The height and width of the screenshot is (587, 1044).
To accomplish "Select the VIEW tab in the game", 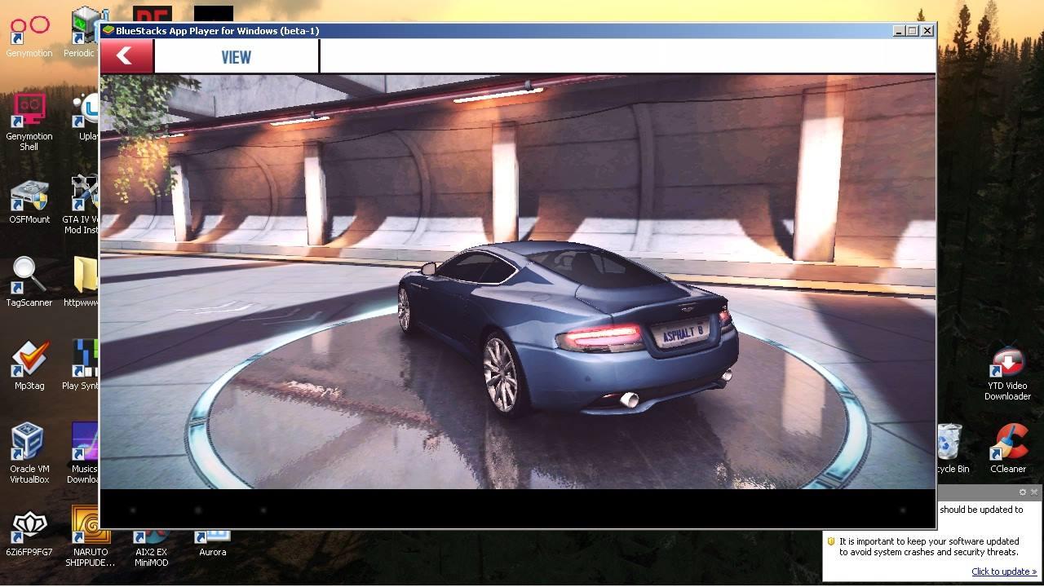I will 237,57.
